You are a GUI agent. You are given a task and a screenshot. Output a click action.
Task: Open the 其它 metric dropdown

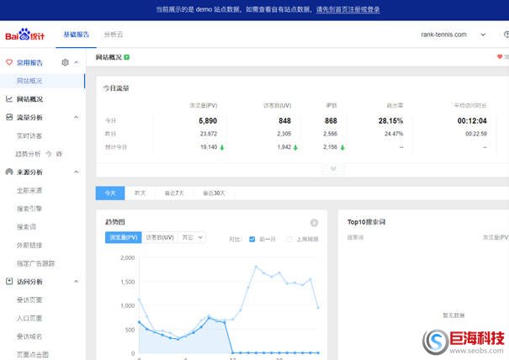(191, 238)
